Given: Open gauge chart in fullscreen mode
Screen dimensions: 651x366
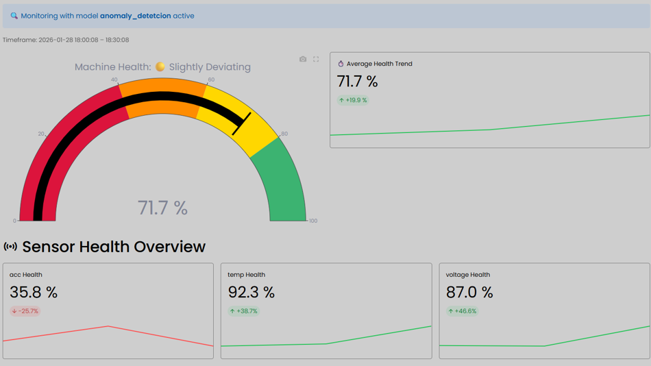Looking at the screenshot, I should point(316,59).
